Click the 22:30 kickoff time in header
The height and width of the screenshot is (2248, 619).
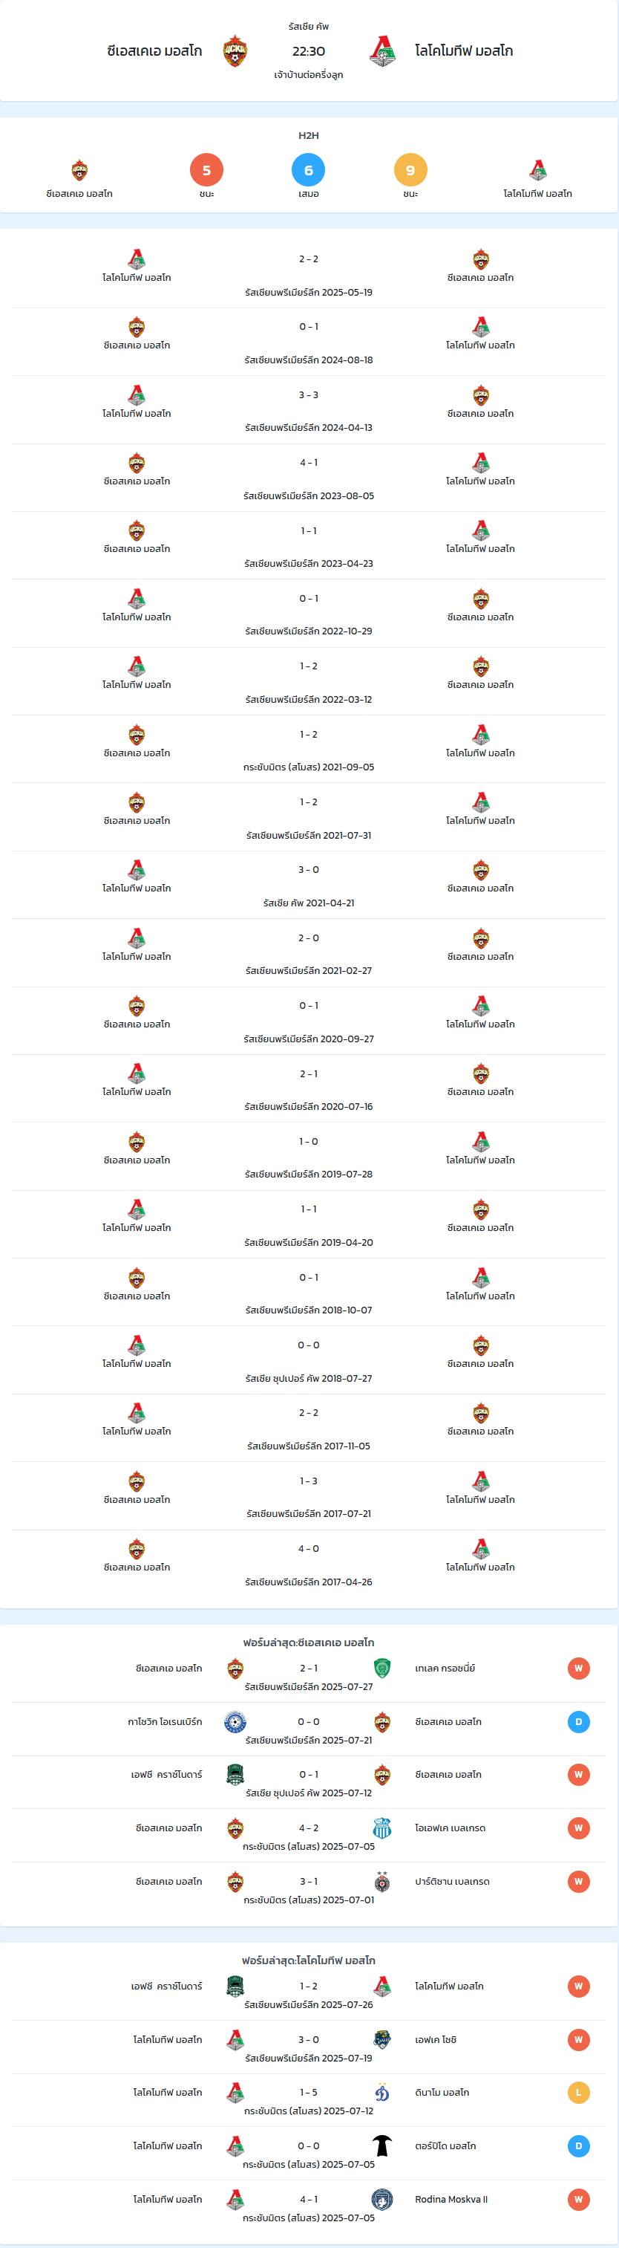pos(309,51)
